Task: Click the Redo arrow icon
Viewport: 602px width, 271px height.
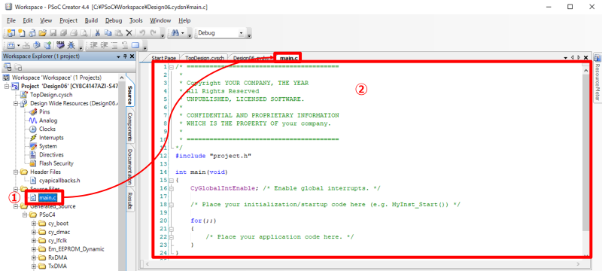Action: point(153,33)
